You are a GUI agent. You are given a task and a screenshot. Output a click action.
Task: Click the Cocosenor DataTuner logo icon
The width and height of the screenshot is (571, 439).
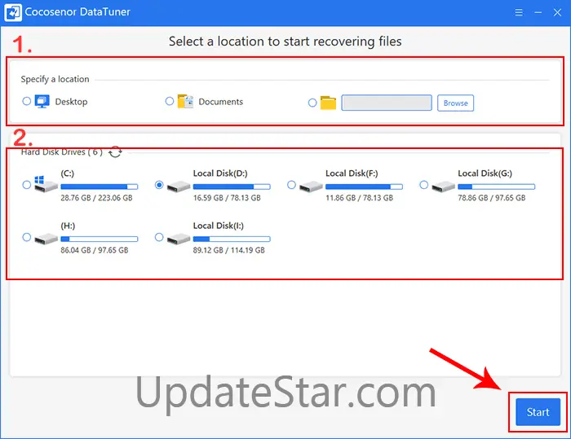(x=13, y=12)
